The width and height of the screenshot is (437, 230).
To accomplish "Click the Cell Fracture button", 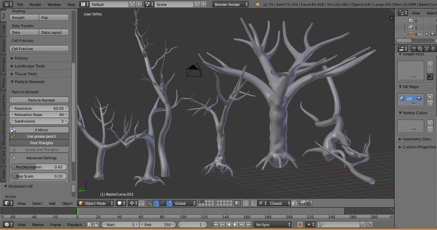I will [39, 48].
